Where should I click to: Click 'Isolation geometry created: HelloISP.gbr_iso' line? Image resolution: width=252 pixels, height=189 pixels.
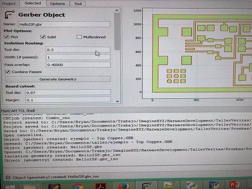62,155
